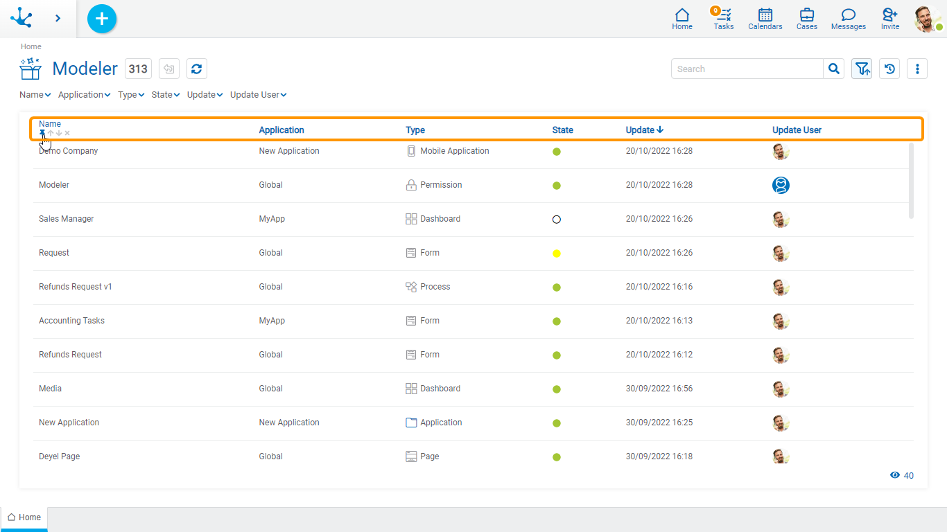Click Global in the Request row
Viewport: 947px width, 532px height.
coord(270,253)
